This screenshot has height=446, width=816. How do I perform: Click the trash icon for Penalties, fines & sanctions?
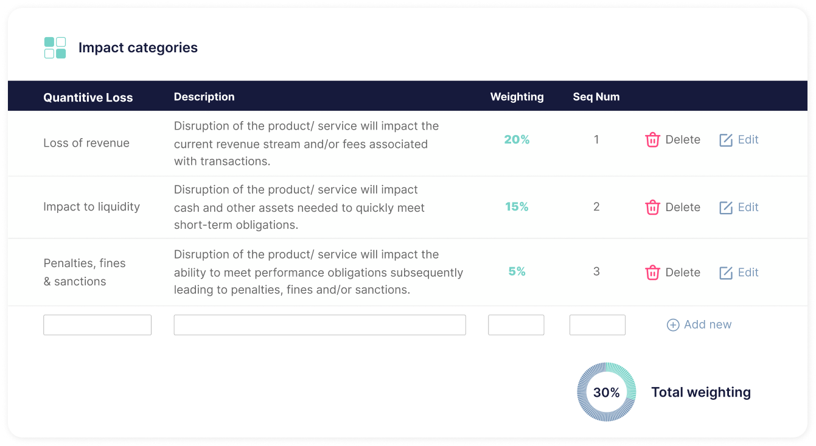coord(653,272)
